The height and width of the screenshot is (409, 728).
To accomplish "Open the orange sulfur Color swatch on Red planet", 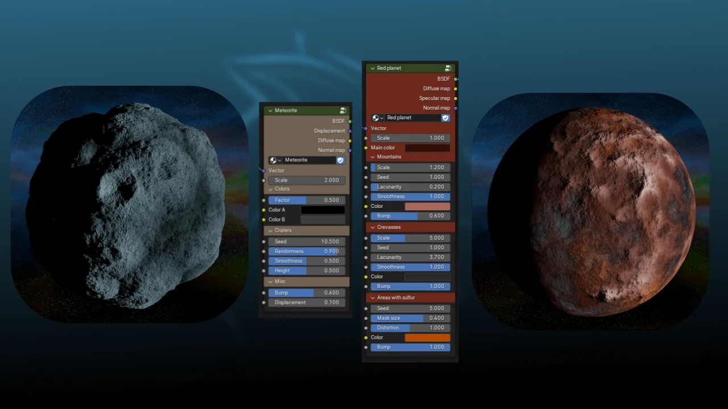I will tap(428, 337).
